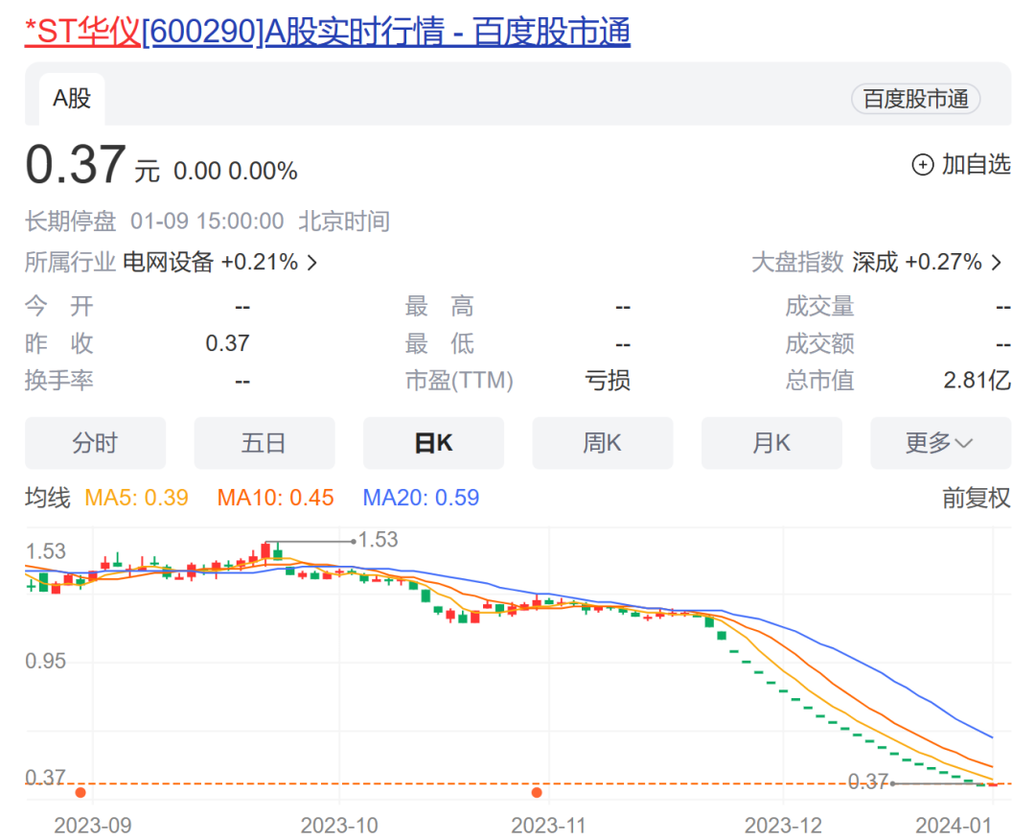
Task: Click MA20: 0.59 indicator label
Action: coord(421,498)
